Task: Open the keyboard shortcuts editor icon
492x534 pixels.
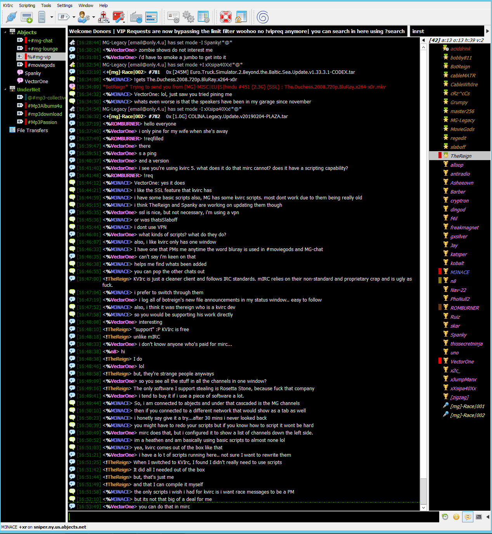Action: (x=136, y=17)
